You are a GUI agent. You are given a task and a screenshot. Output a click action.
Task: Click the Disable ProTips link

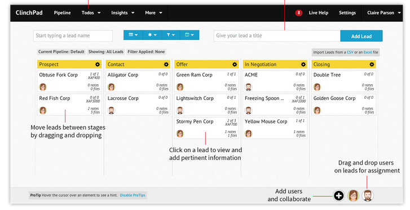pos(133,195)
